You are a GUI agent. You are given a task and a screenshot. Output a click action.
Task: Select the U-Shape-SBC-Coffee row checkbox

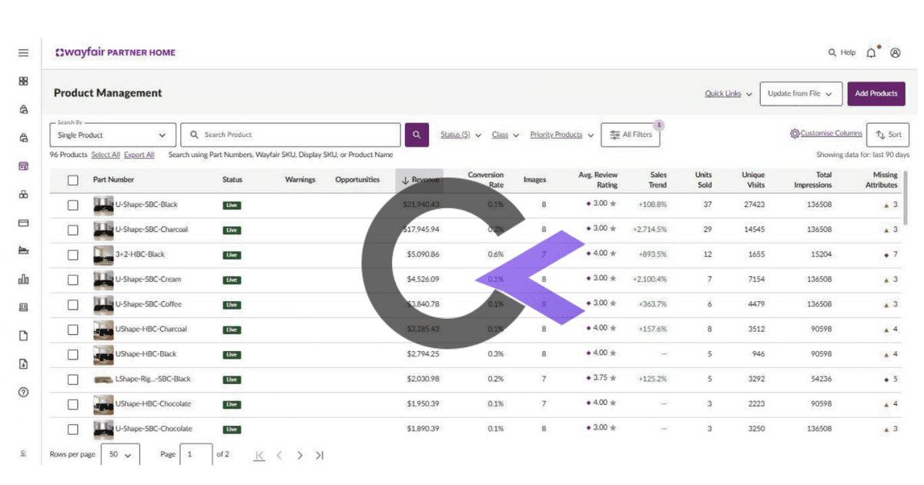73,305
